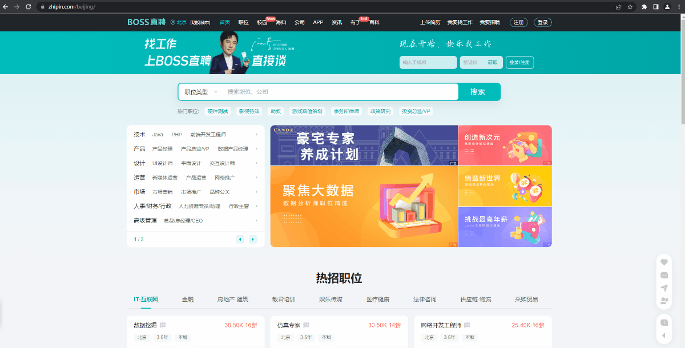Click the chat bubble icon in floating sidebar
The width and height of the screenshot is (685, 348).
point(664,275)
